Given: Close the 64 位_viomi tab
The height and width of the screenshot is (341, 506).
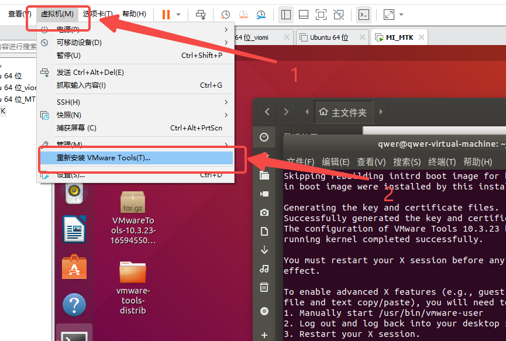Looking at the screenshot, I should pos(287,37).
